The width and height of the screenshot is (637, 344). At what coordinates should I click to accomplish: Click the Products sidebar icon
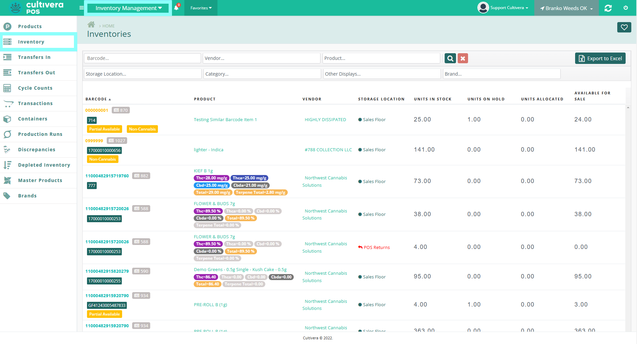(x=7, y=26)
